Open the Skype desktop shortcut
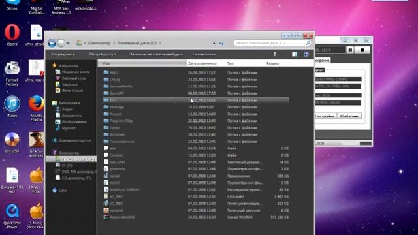The width and height of the screenshot is (418, 235). click(12, 5)
